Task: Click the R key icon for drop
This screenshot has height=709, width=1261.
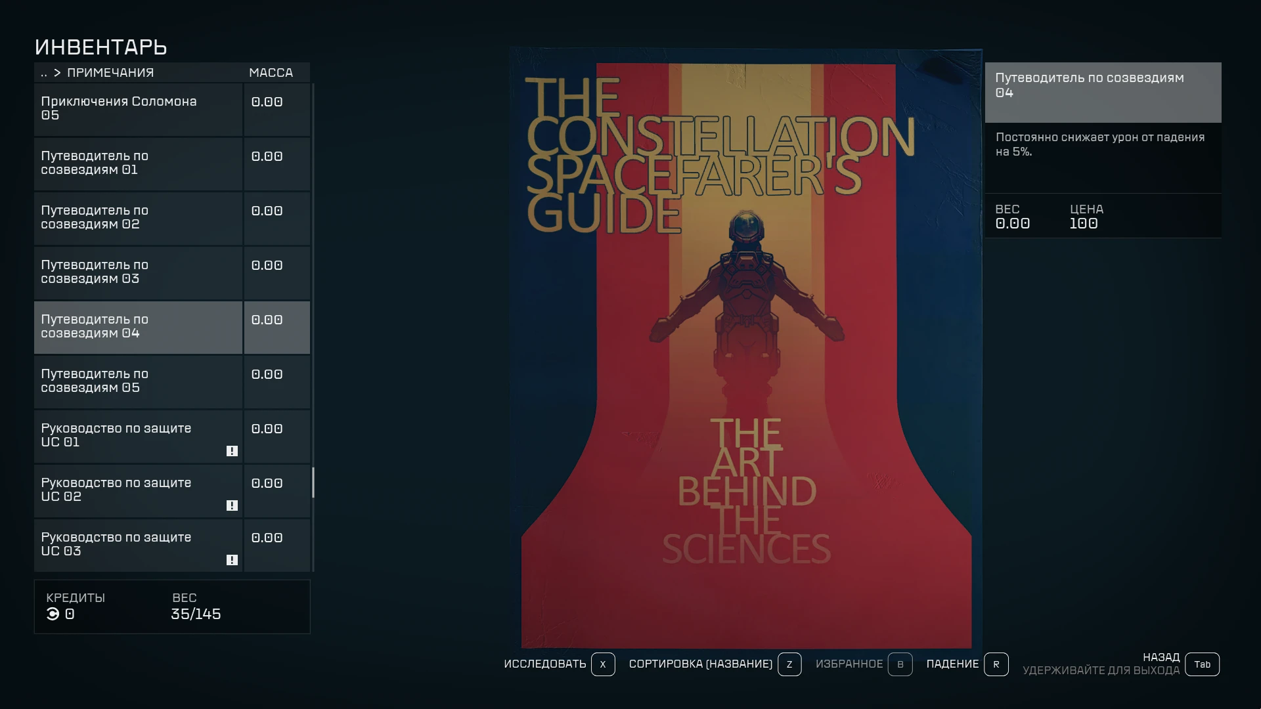Action: (x=996, y=664)
